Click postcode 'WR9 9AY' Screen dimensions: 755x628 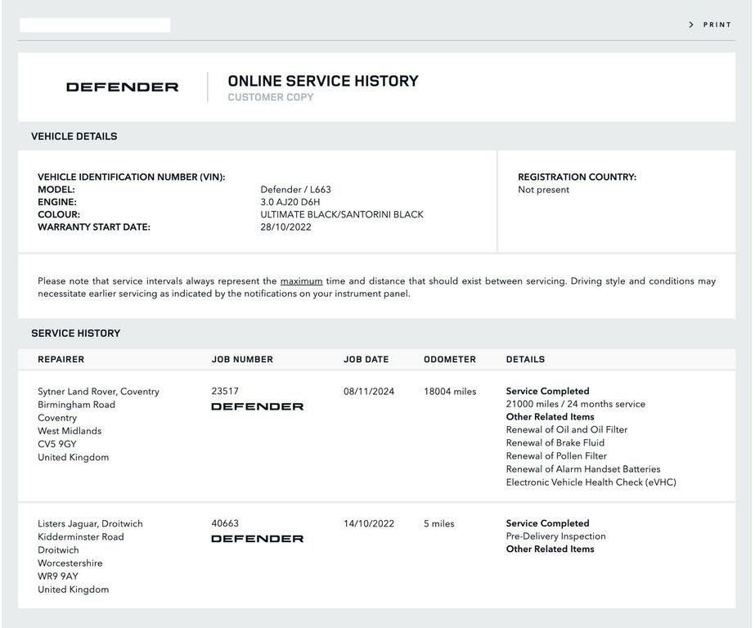[58, 576]
